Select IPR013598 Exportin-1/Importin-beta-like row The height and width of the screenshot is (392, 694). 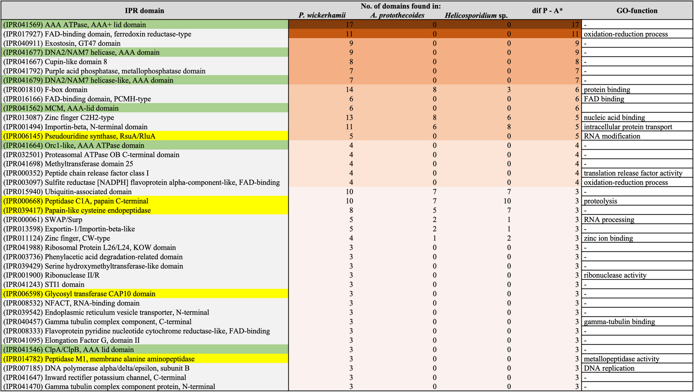point(145,229)
